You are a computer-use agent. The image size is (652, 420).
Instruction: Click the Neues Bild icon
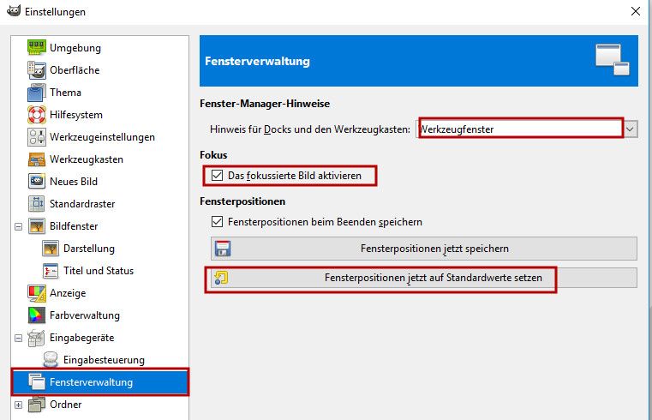(36, 181)
